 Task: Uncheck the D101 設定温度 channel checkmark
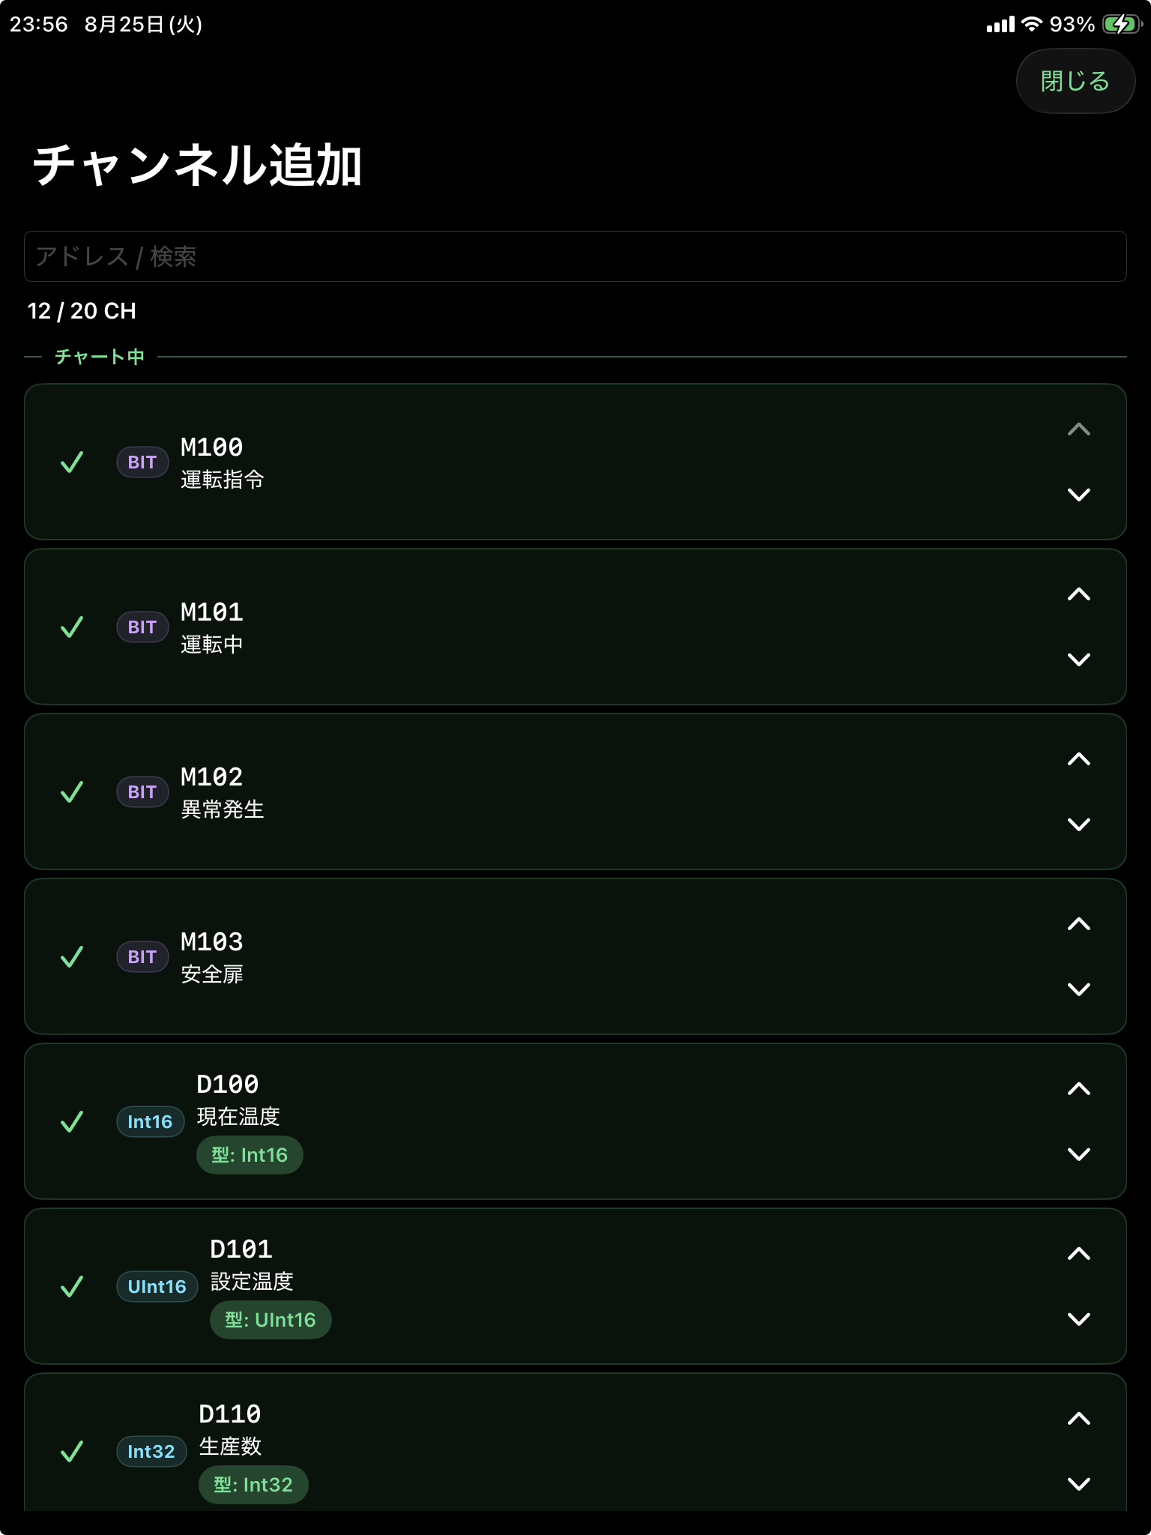pos(72,1287)
